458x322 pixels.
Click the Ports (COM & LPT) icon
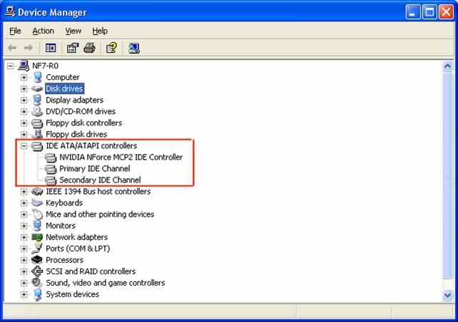37,249
